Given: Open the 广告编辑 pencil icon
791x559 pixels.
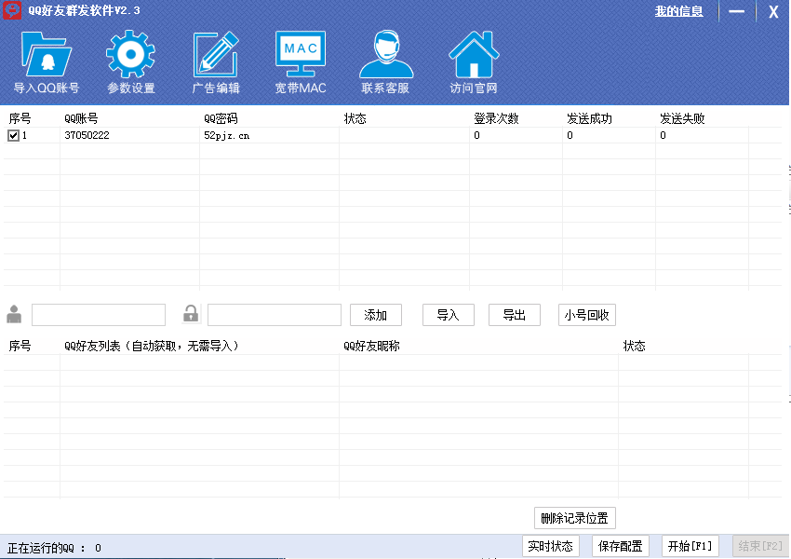Looking at the screenshot, I should click(216, 55).
